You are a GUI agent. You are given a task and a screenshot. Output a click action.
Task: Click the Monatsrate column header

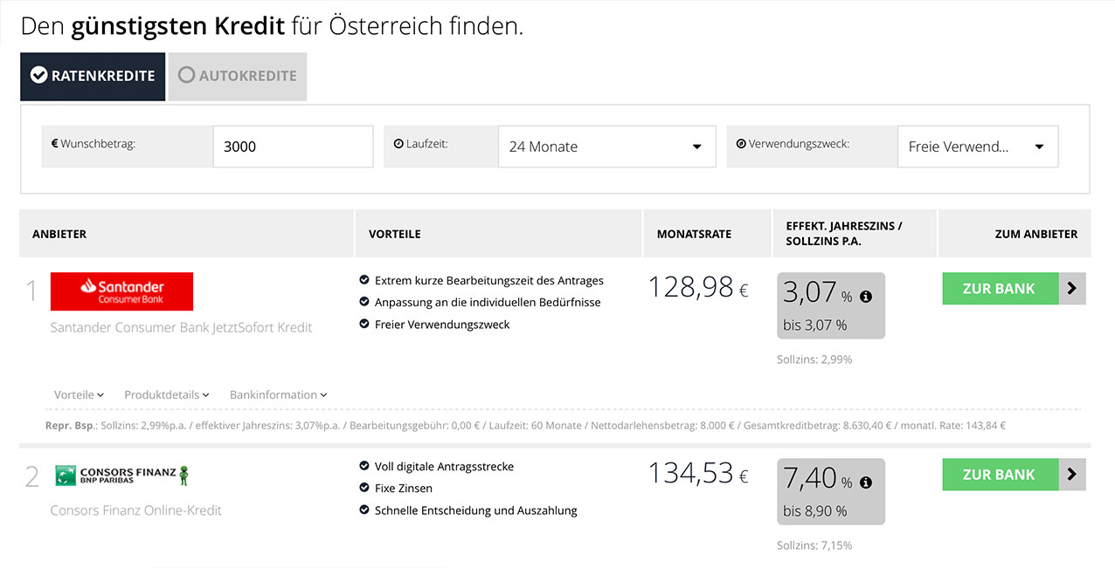pos(707,233)
